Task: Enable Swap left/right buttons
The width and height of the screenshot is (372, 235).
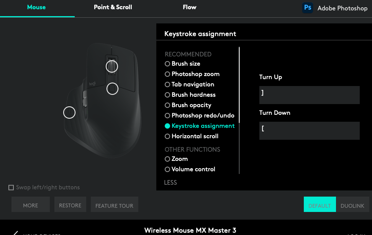Action: tap(11, 187)
